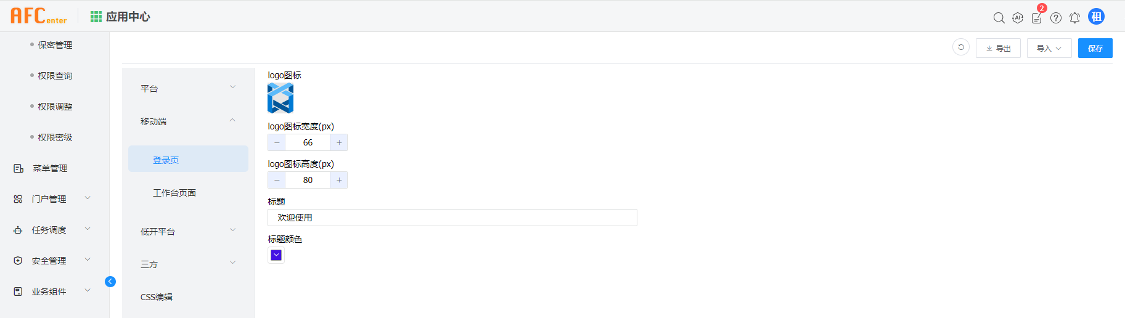Open the notification bell
Image resolution: width=1125 pixels, height=318 pixels.
pos(1074,18)
